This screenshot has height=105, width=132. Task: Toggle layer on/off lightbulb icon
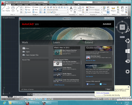[x=48, y=12]
